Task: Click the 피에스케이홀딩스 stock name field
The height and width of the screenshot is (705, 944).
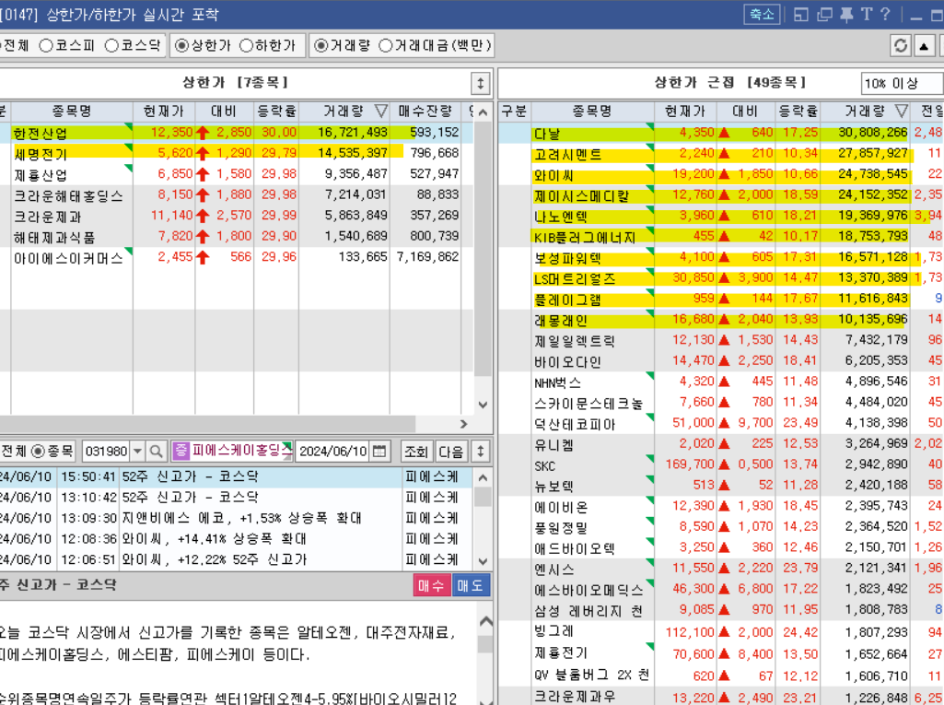Action: pos(240,451)
